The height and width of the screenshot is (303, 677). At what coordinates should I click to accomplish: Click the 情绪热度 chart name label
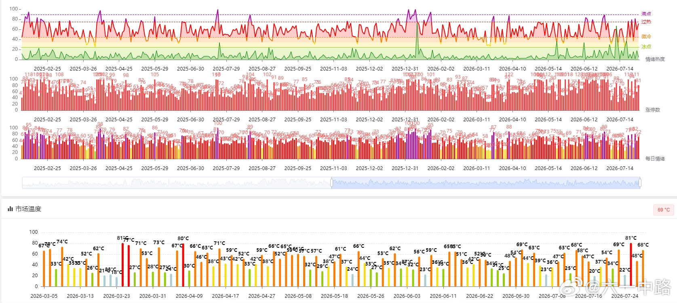tap(655, 59)
